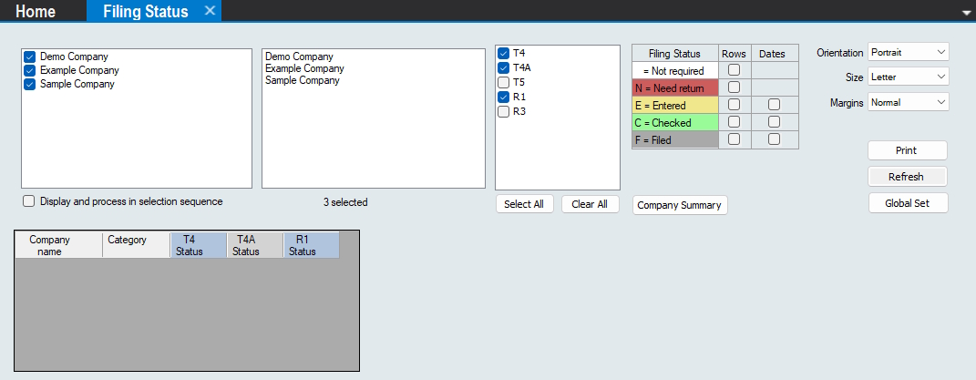Open the Margins dropdown
Screen dimensions: 976x380
click(x=908, y=103)
